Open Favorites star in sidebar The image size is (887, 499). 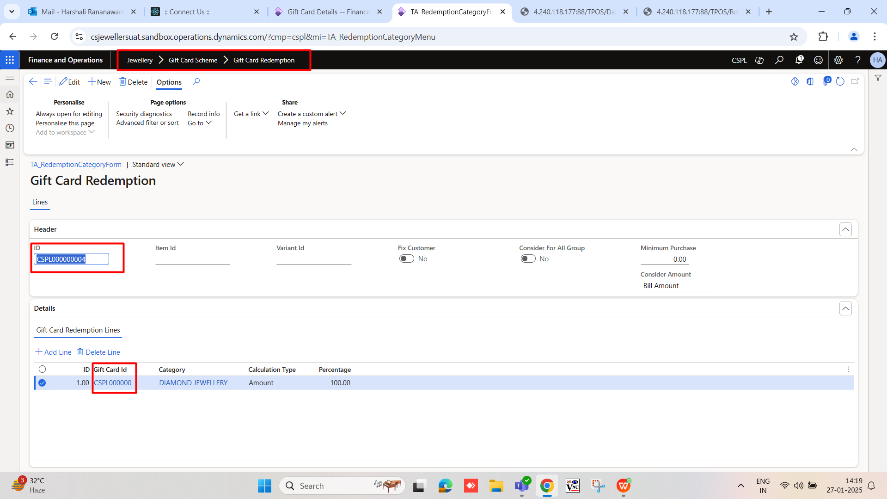[10, 111]
